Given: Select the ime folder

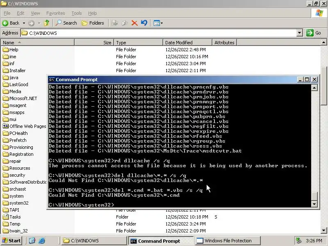Looking at the screenshot, I should coord(9,57).
